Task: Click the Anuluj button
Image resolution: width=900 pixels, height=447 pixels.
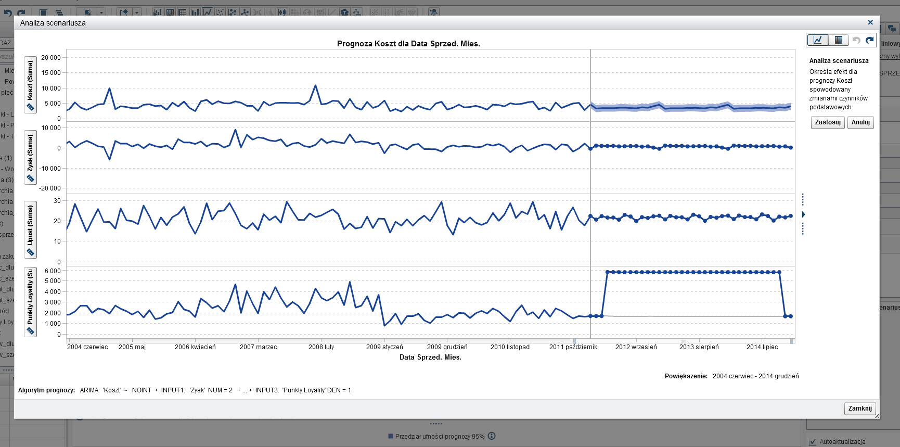Action: click(x=860, y=122)
